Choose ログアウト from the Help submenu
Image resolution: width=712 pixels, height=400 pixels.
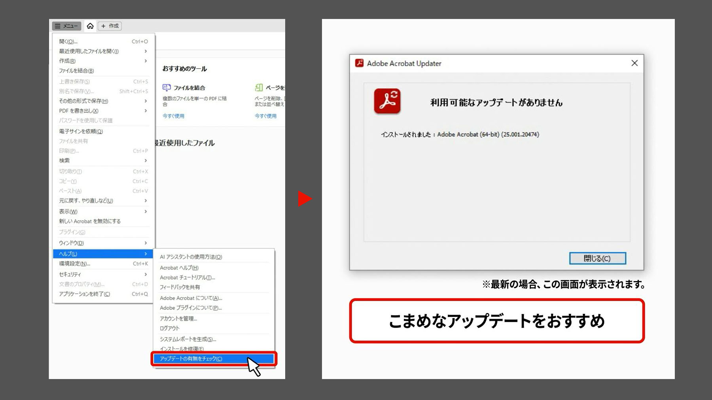(x=214, y=328)
